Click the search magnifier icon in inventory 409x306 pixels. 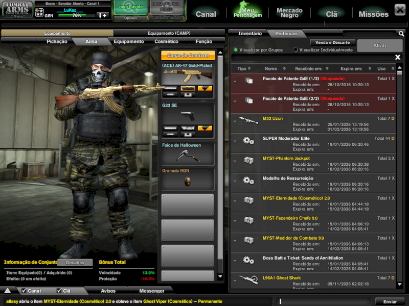[x=401, y=34]
